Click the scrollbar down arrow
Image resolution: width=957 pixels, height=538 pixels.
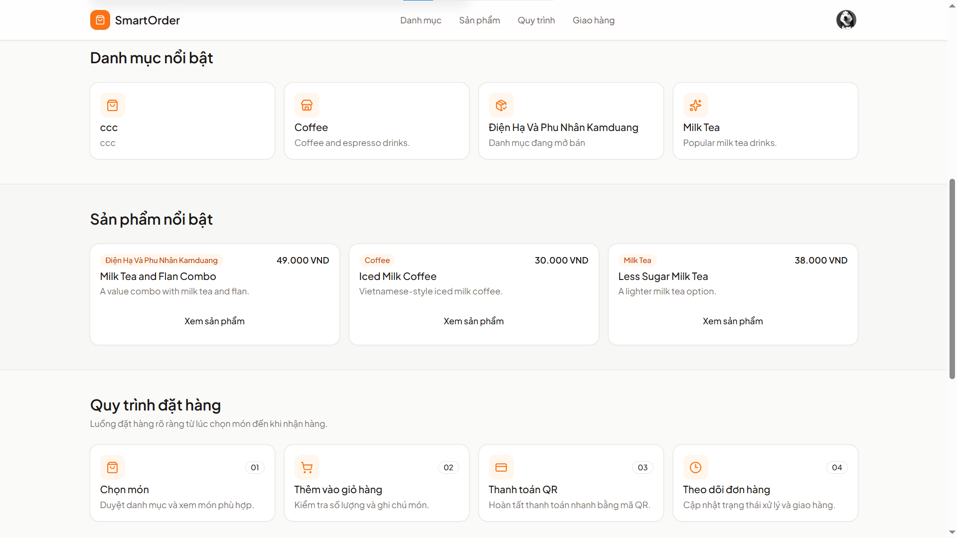coord(952,533)
